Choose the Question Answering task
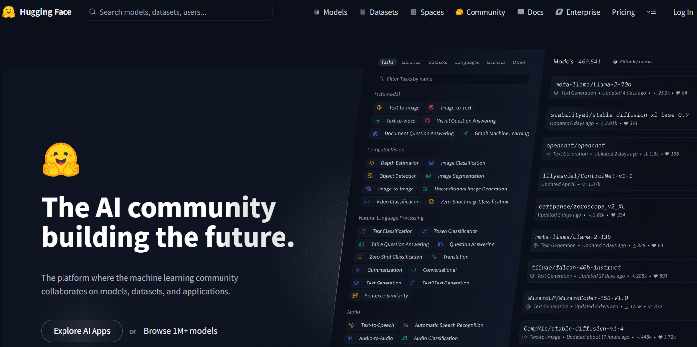697x347 pixels. point(466,244)
